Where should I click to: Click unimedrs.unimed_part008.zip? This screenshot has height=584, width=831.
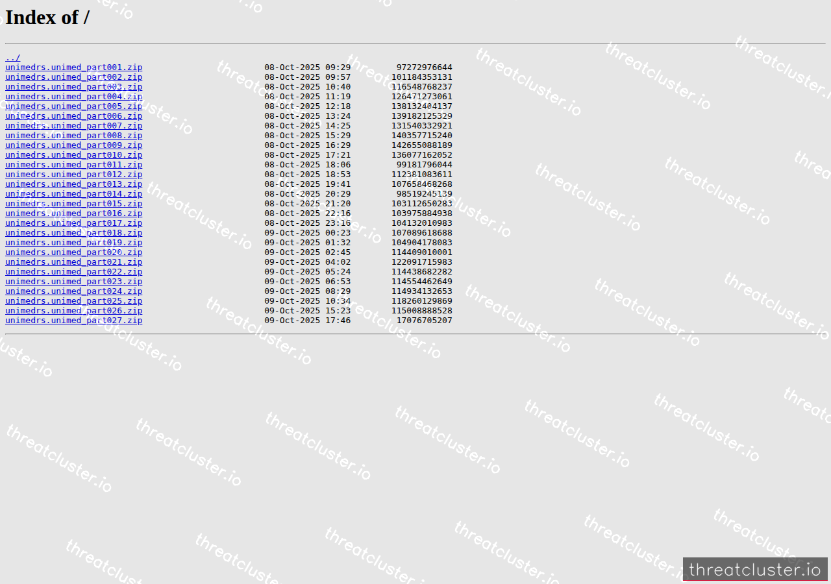pyautogui.click(x=74, y=136)
